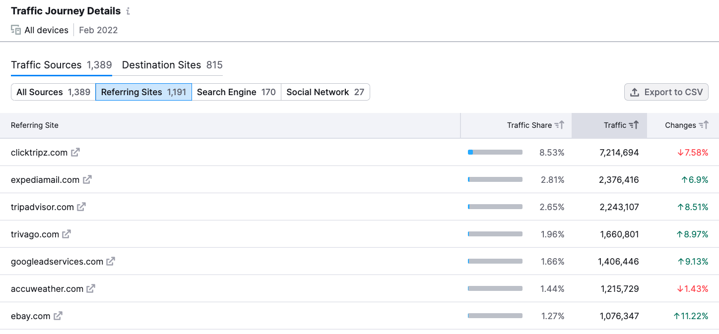Click the clicktripz.com traffic share bar
The image size is (719, 334).
point(495,152)
